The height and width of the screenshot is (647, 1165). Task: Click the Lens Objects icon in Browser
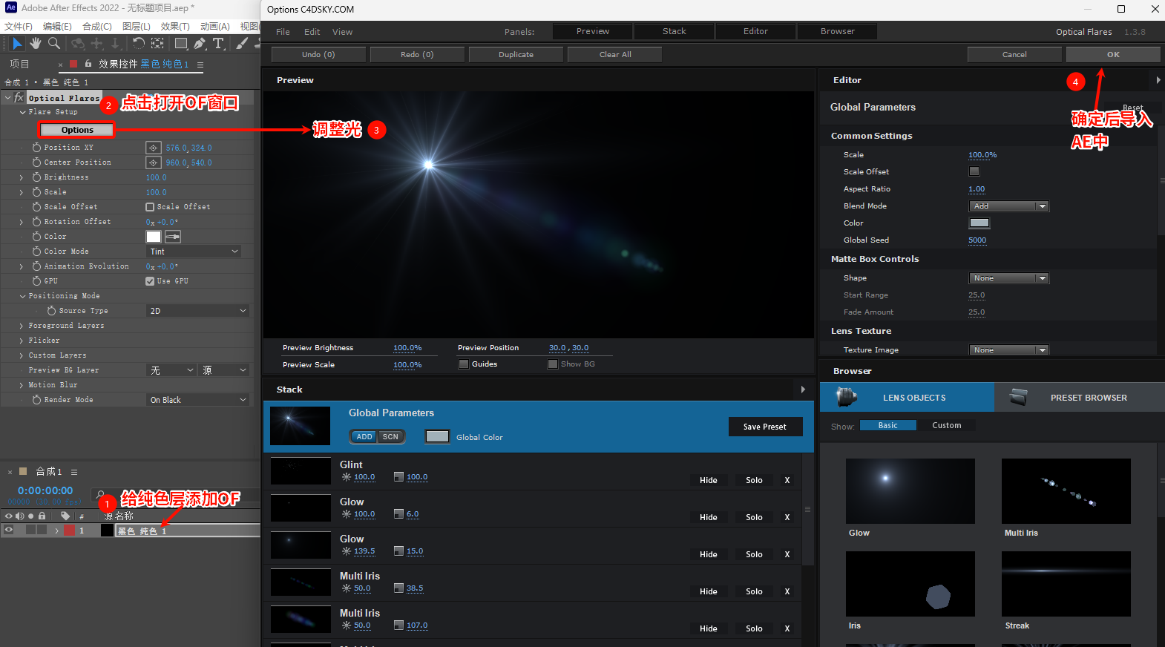coord(847,397)
